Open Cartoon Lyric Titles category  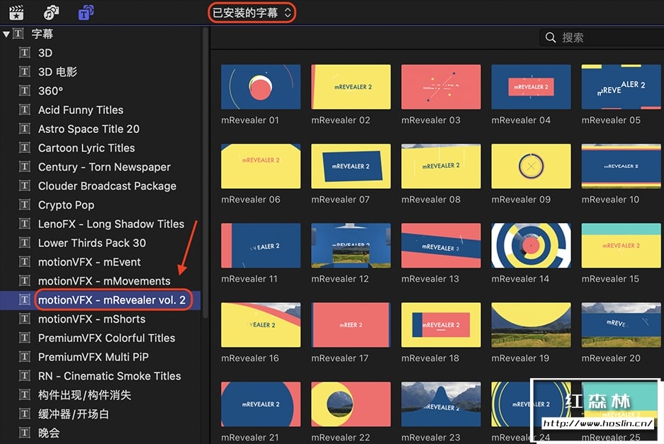pyautogui.click(x=86, y=148)
